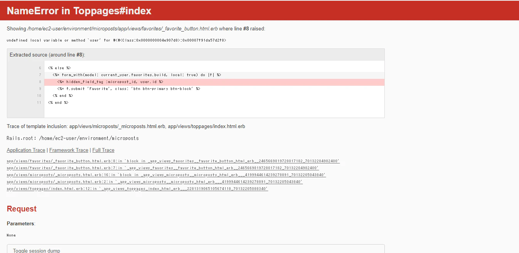Click the Trace of template inclusion text
The width and height of the screenshot is (519, 253).
click(126, 126)
